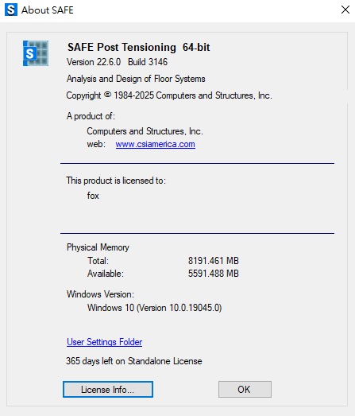The width and height of the screenshot is (355, 416).
Task: Click the Physical Memory label
Action: pyautogui.click(x=98, y=247)
